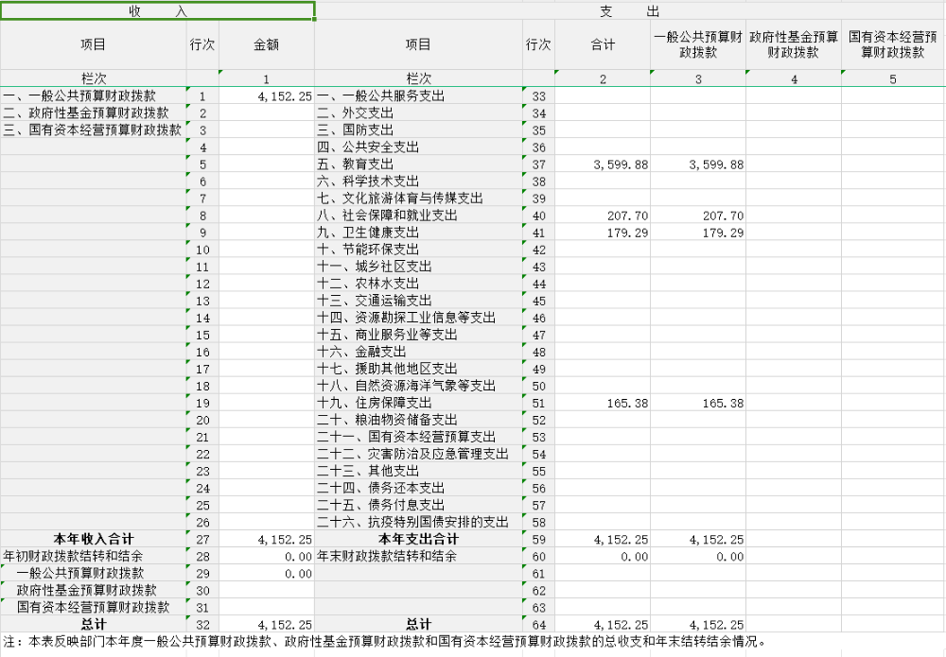The image size is (946, 657).
Task: Select the 二十六、抗疫特别国债安排的支出 cell
Action: (418, 522)
